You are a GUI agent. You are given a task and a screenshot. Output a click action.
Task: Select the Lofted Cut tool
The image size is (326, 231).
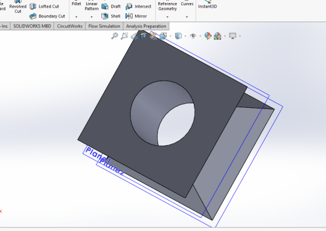coord(44,6)
